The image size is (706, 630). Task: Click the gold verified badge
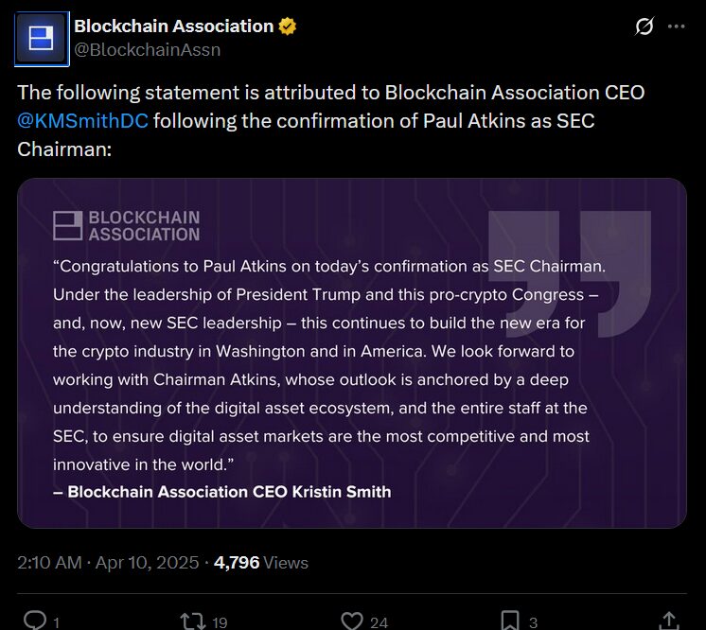point(288,26)
